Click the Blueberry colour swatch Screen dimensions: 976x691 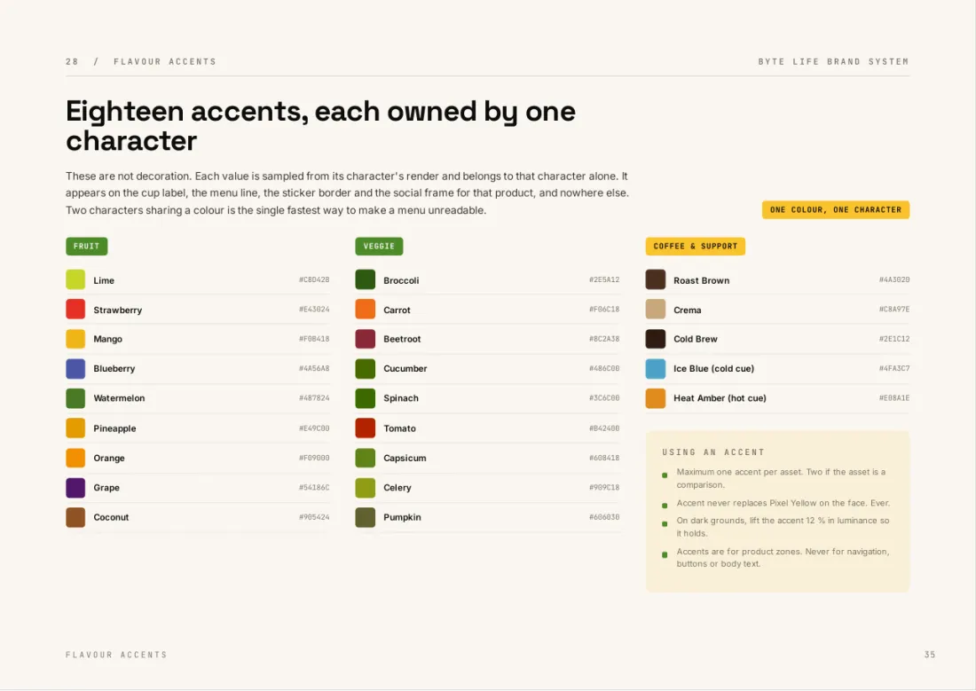coord(75,368)
